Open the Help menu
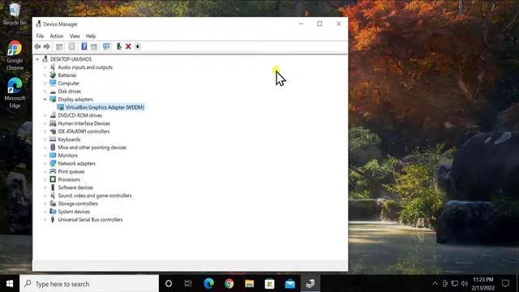Screen dimensions: 519x292 [x=91, y=36]
